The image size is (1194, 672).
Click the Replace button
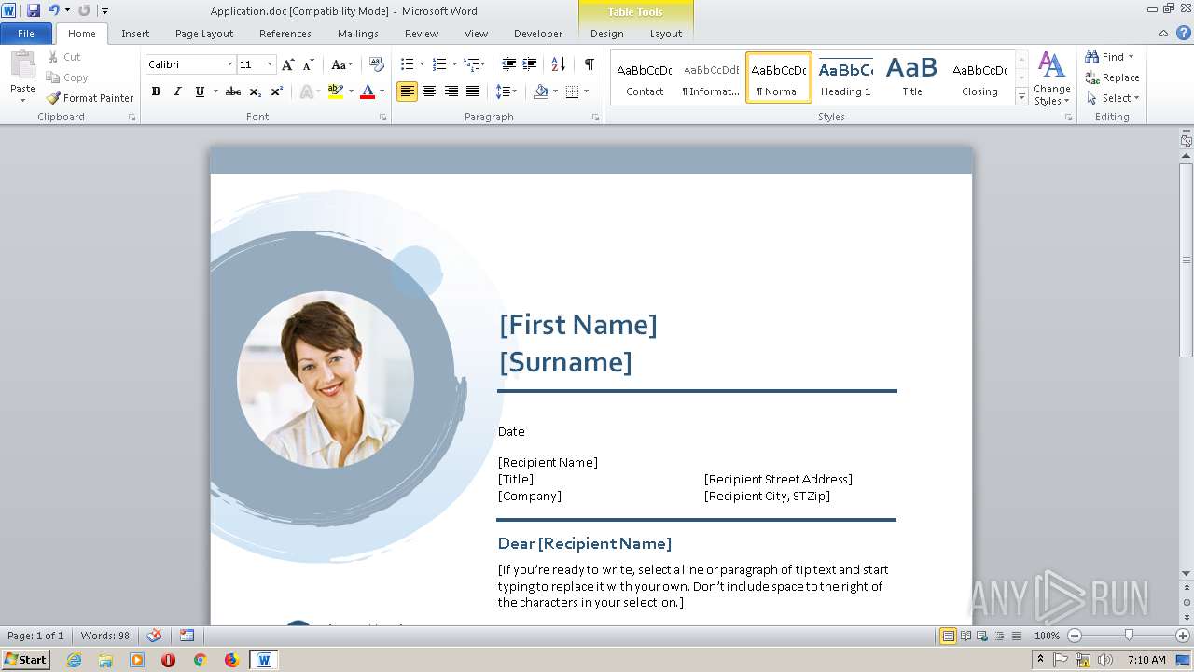[x=1113, y=77]
